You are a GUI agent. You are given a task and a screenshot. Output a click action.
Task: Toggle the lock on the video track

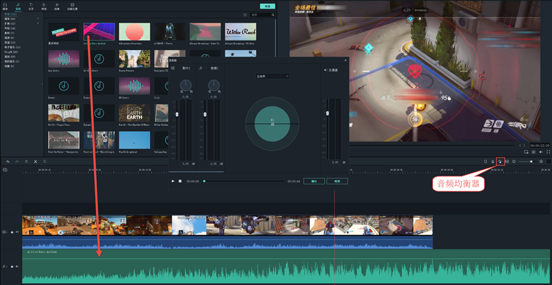click(12, 232)
